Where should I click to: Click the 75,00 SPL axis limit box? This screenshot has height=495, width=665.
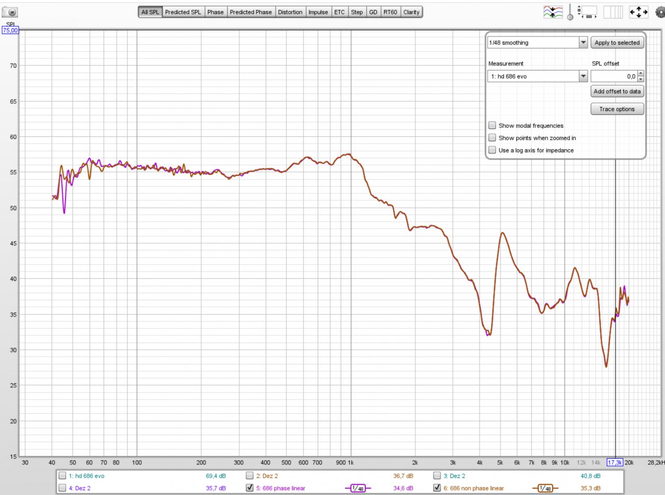click(x=10, y=31)
